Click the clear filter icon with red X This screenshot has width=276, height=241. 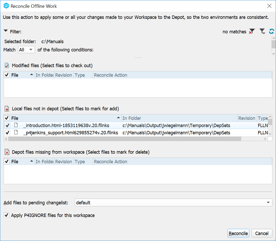(x=252, y=32)
